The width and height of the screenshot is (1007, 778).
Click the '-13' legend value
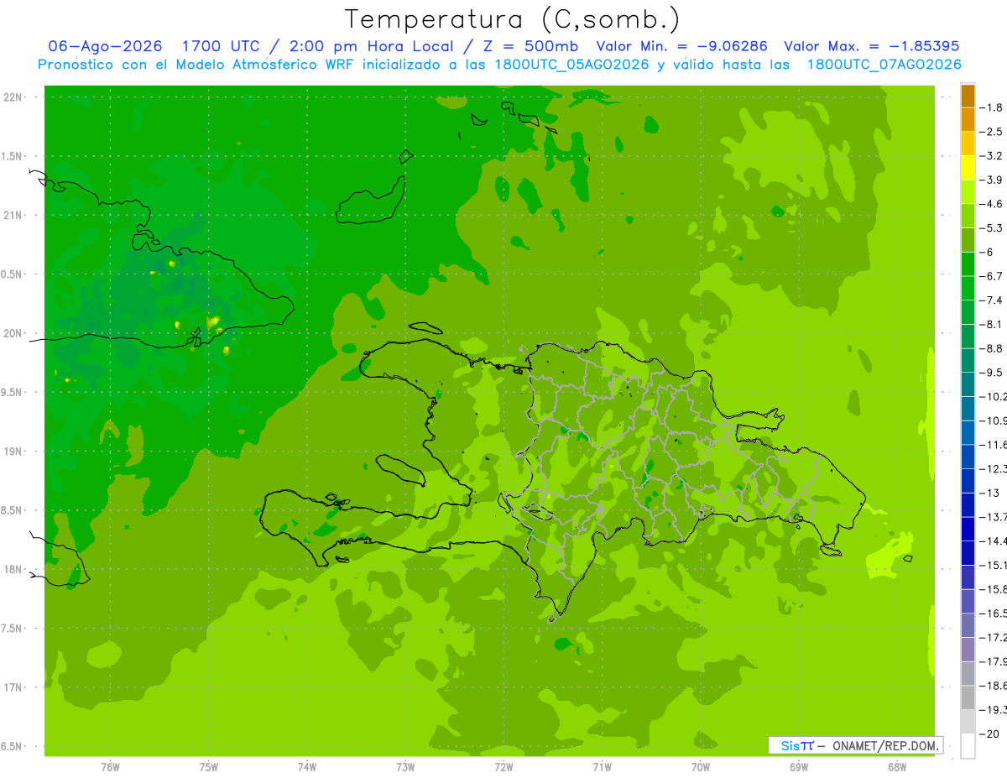click(x=990, y=493)
